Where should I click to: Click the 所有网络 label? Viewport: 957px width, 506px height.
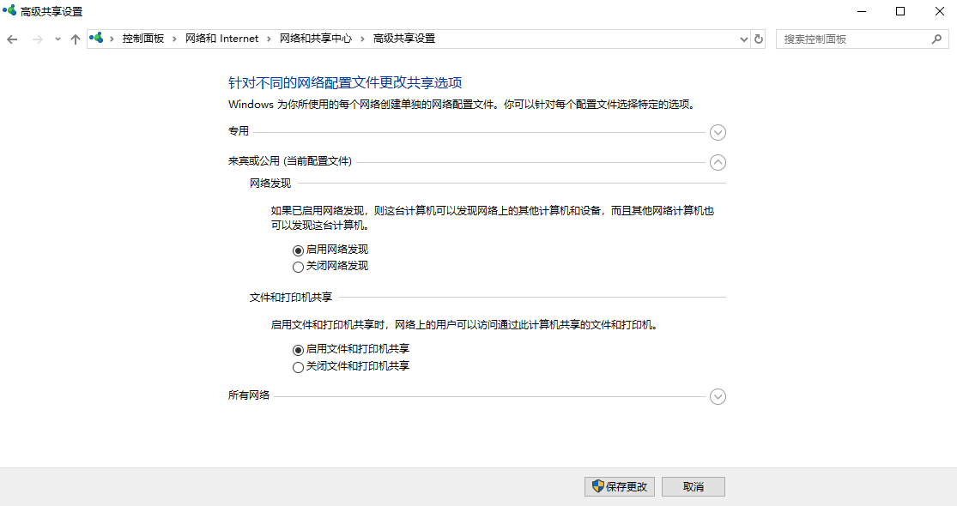(x=249, y=395)
